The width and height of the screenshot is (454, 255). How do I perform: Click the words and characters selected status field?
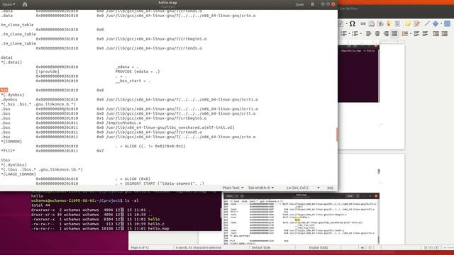click(199, 248)
